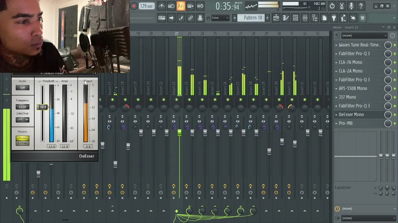Click the multilink to controllers icon
The width and height of the screenshot is (398, 223).
click(200, 18)
